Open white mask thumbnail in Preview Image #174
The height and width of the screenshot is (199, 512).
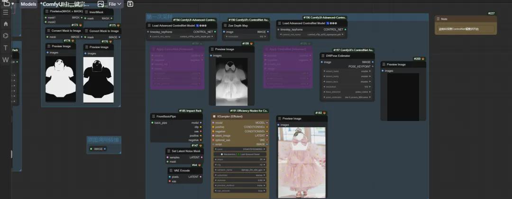click(x=60, y=78)
